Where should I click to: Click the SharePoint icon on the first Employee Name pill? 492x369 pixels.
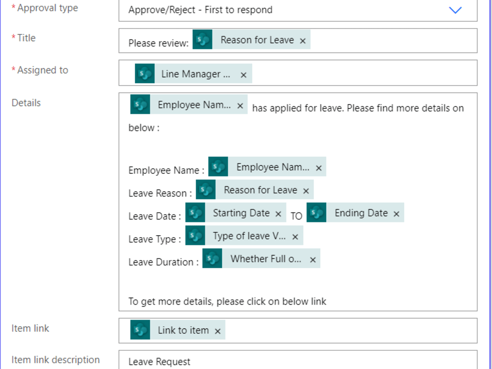point(140,104)
